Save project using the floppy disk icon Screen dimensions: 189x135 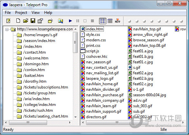[x=33, y=21]
